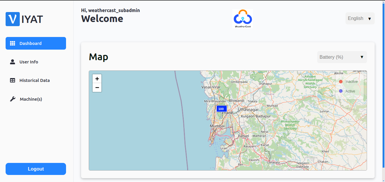
Task: Click the red Inactive legend dot
Action: coord(341,82)
